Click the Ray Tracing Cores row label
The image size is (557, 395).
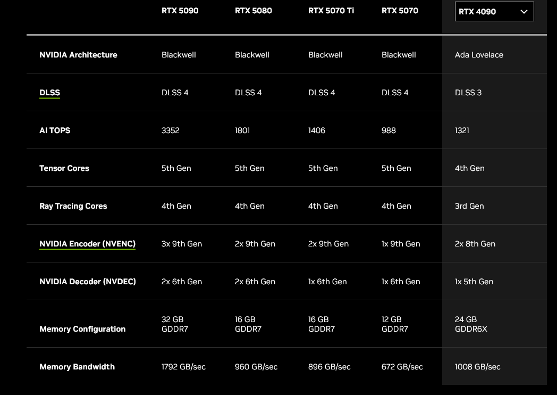pyautogui.click(x=73, y=206)
